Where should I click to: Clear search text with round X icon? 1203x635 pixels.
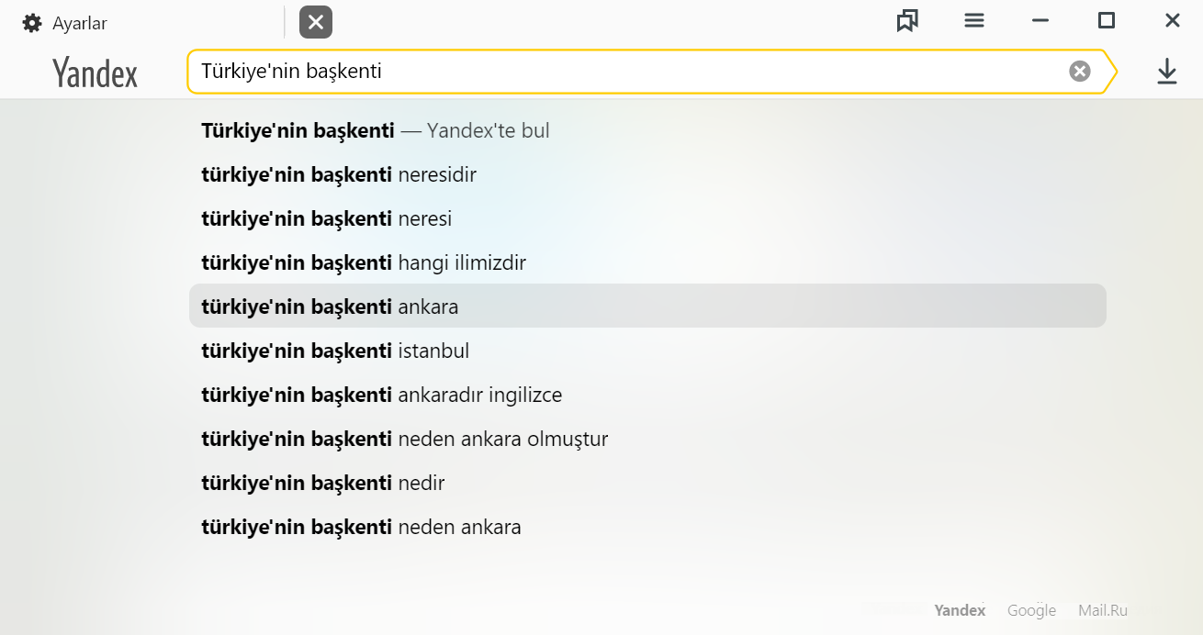(x=1080, y=72)
